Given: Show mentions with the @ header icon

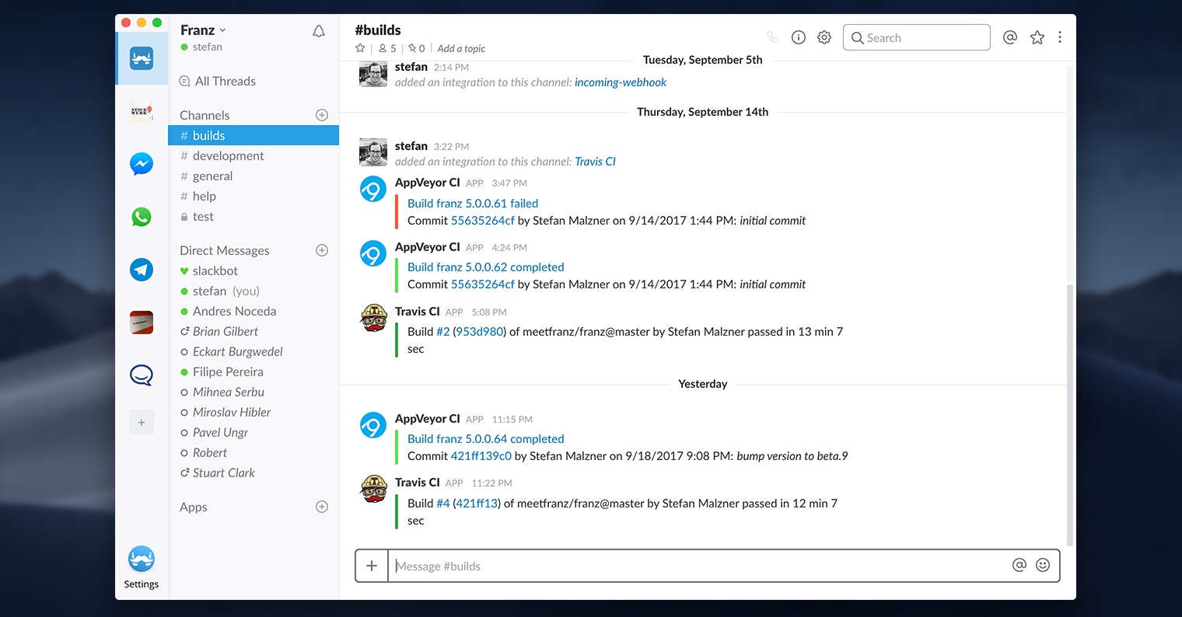Looking at the screenshot, I should (x=1009, y=37).
